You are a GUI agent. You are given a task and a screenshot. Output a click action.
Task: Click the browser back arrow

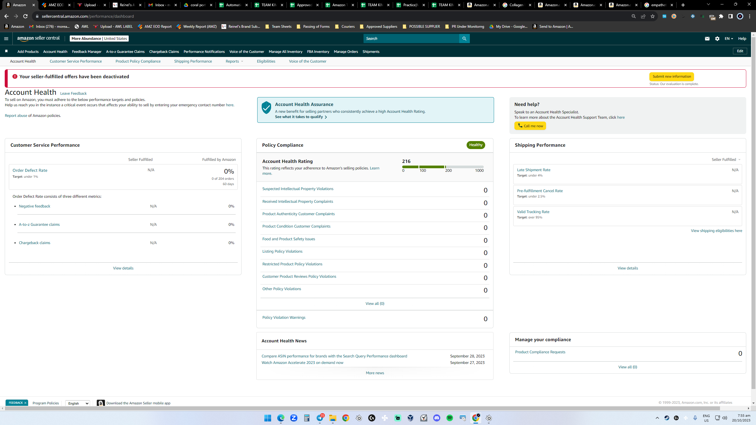click(x=6, y=16)
